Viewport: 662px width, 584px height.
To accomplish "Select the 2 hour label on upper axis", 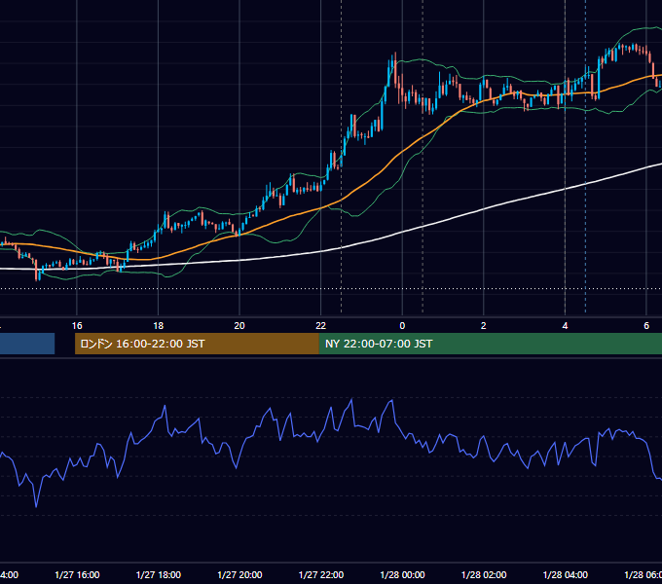I will coord(484,326).
